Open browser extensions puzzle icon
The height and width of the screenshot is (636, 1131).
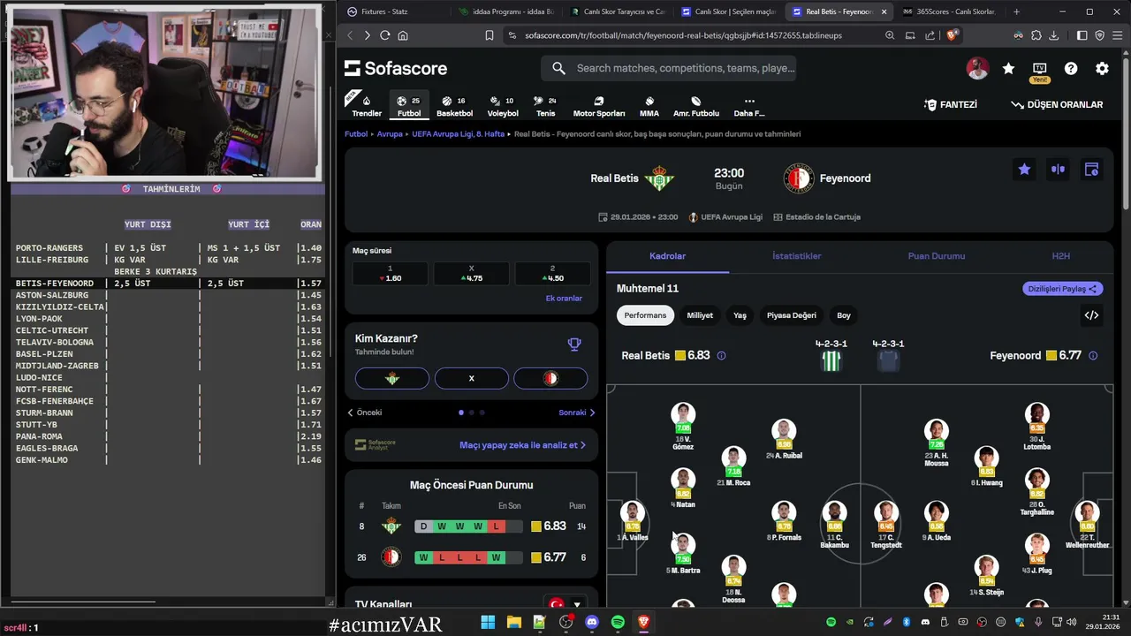1036,35
